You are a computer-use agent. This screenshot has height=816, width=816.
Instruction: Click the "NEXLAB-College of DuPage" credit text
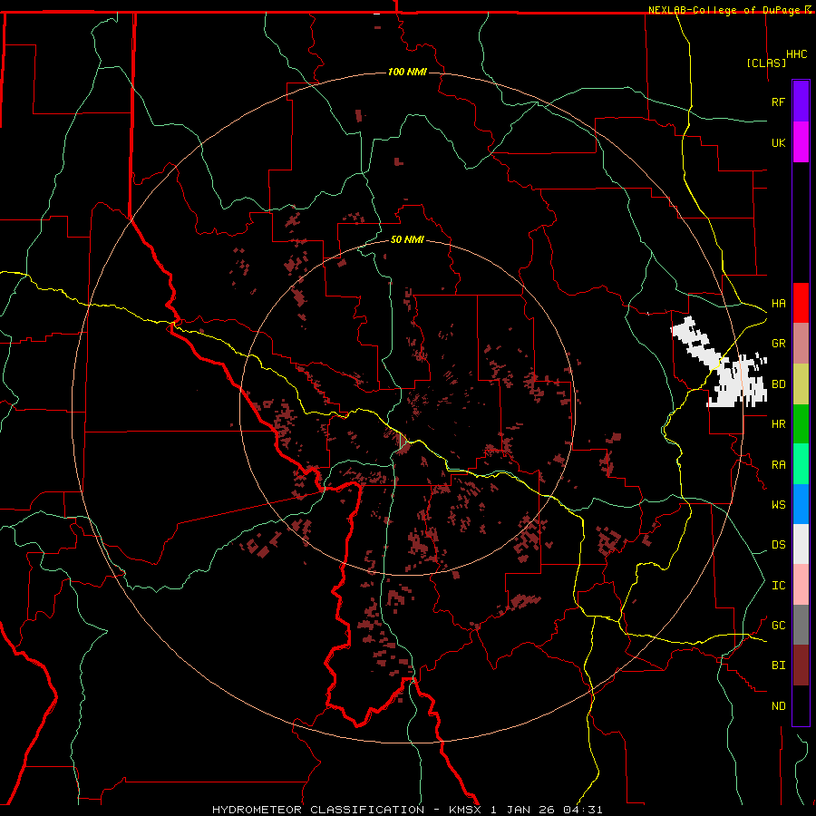pos(726,10)
